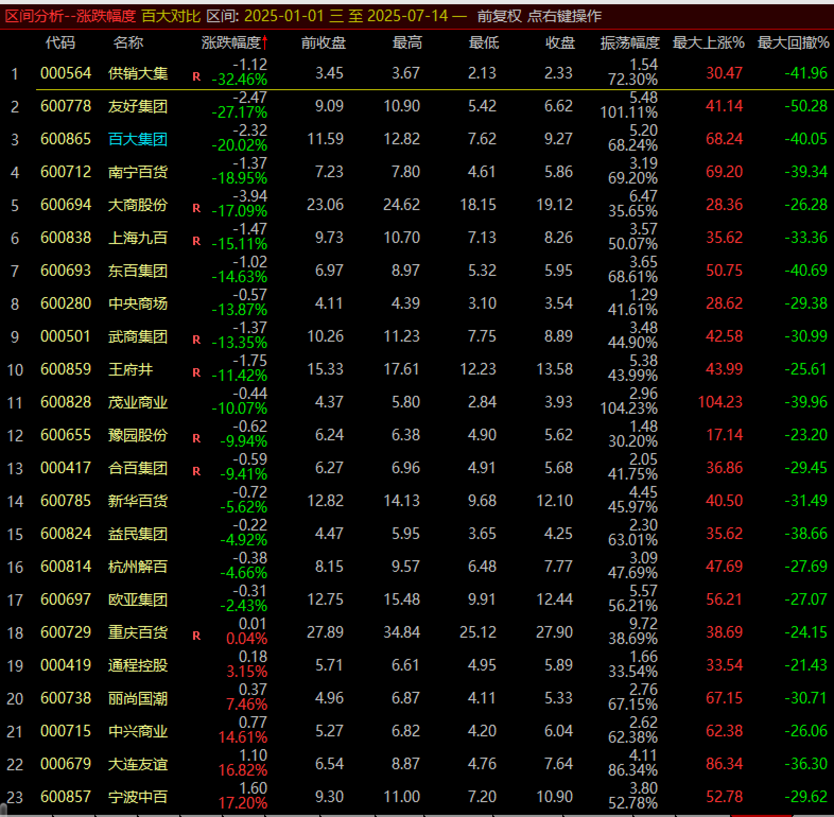Click the R marker on 王府井 row

tap(196, 373)
